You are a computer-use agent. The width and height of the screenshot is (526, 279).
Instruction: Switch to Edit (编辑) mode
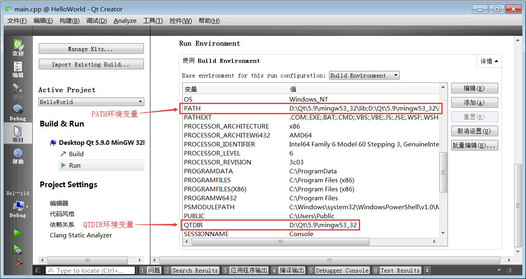(18, 70)
